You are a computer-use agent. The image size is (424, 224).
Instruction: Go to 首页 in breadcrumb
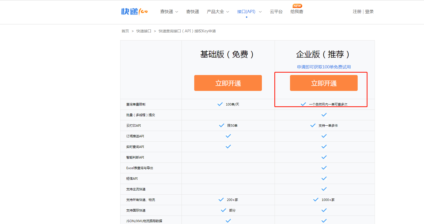pyautogui.click(x=125, y=31)
